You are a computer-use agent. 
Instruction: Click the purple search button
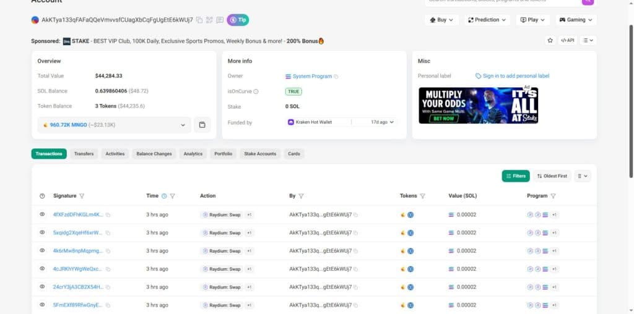588,2
